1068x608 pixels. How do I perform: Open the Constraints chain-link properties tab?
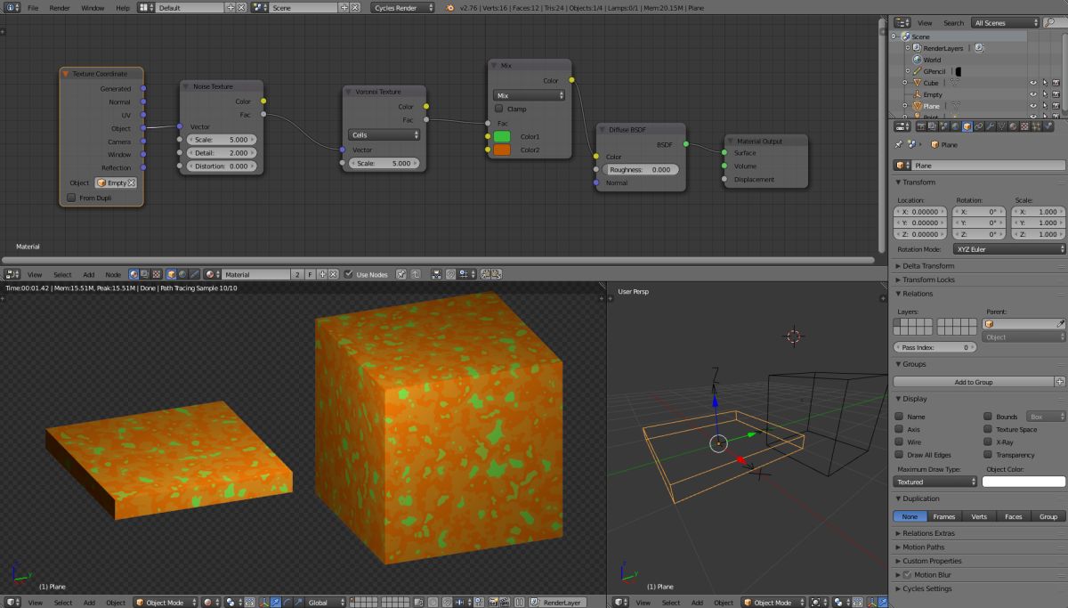pyautogui.click(x=978, y=126)
